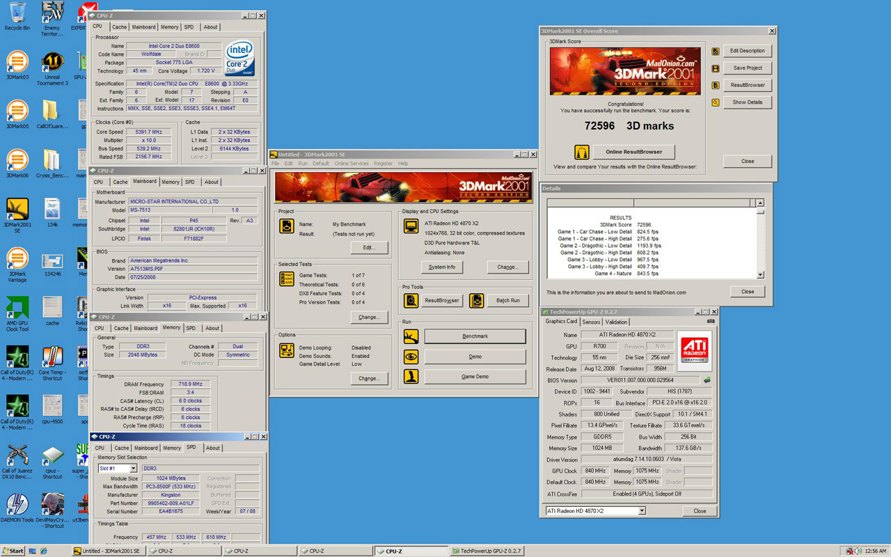
Task: Take a GPU-Z screenshot with the camera icon
Action: (711, 322)
